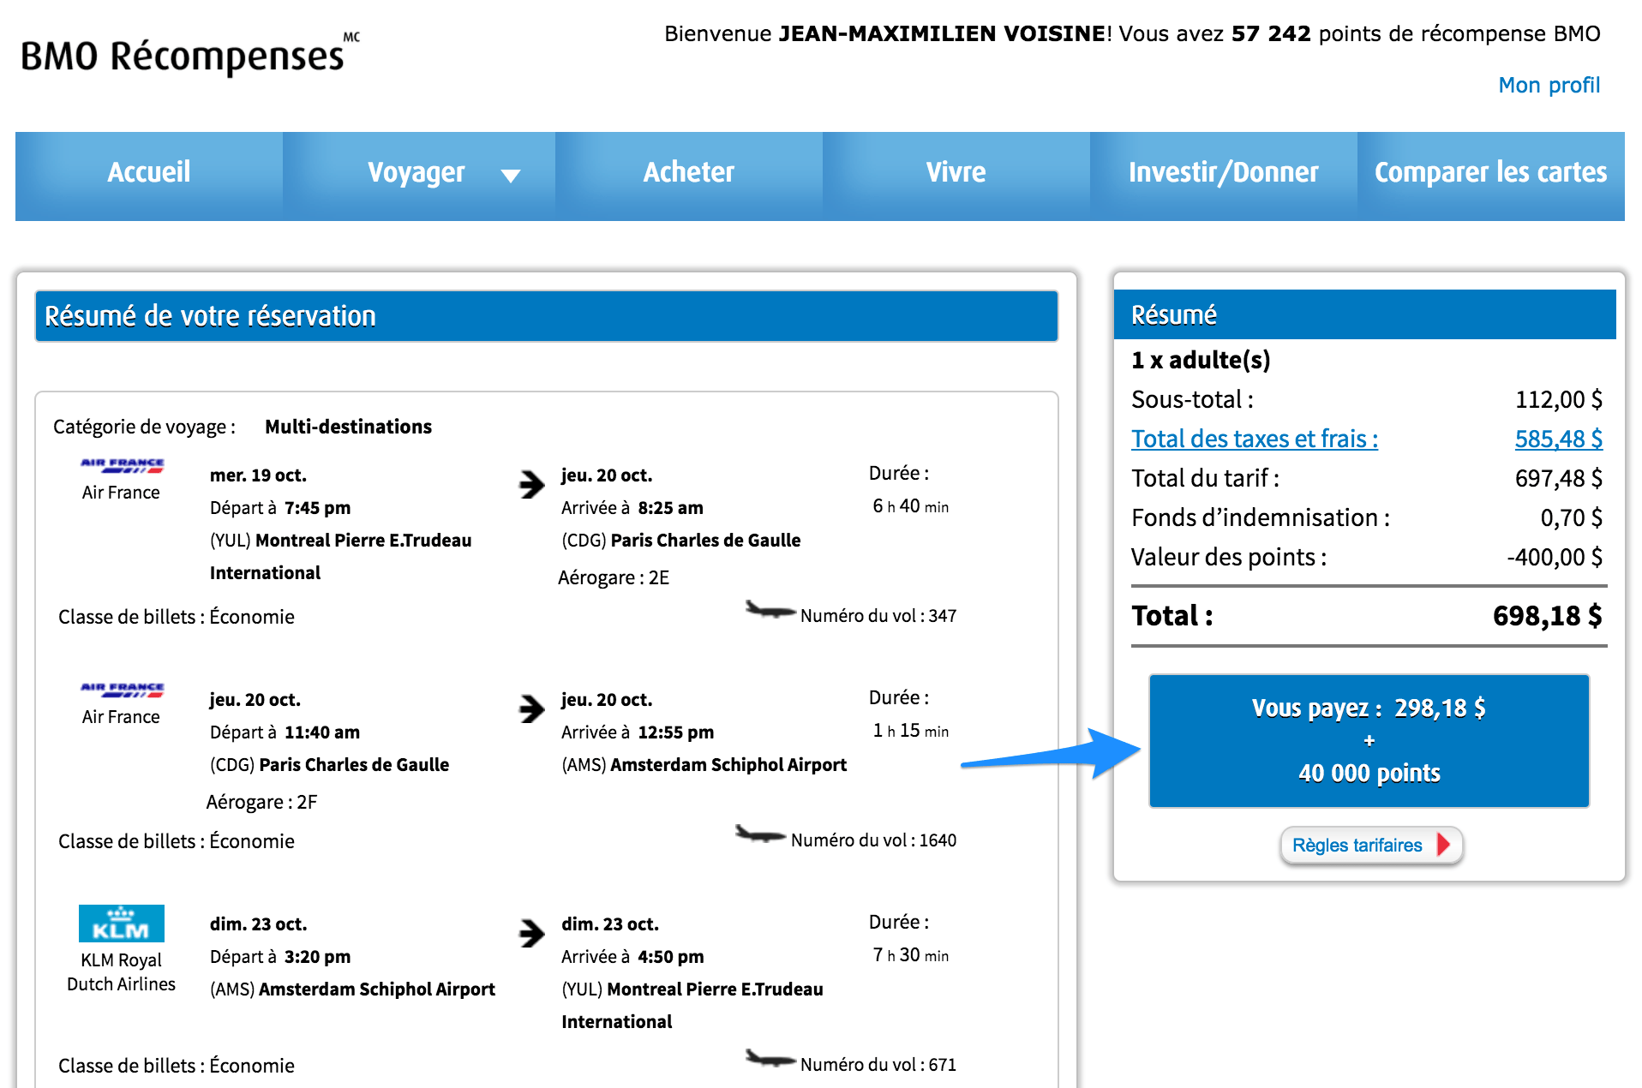Open the Mon profil link
Screen dimensions: 1642x1088
point(1548,85)
